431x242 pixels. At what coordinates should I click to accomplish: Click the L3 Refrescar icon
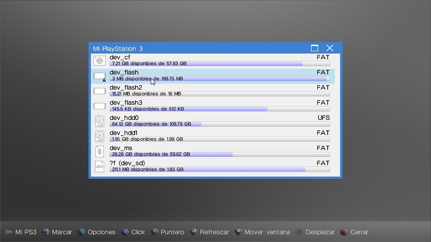194,232
